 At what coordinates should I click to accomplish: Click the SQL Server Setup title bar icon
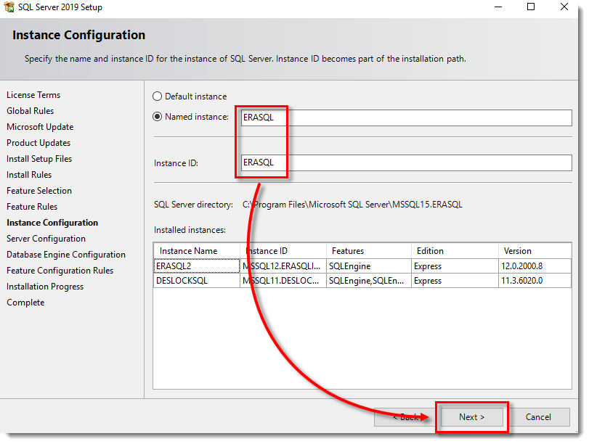click(9, 7)
